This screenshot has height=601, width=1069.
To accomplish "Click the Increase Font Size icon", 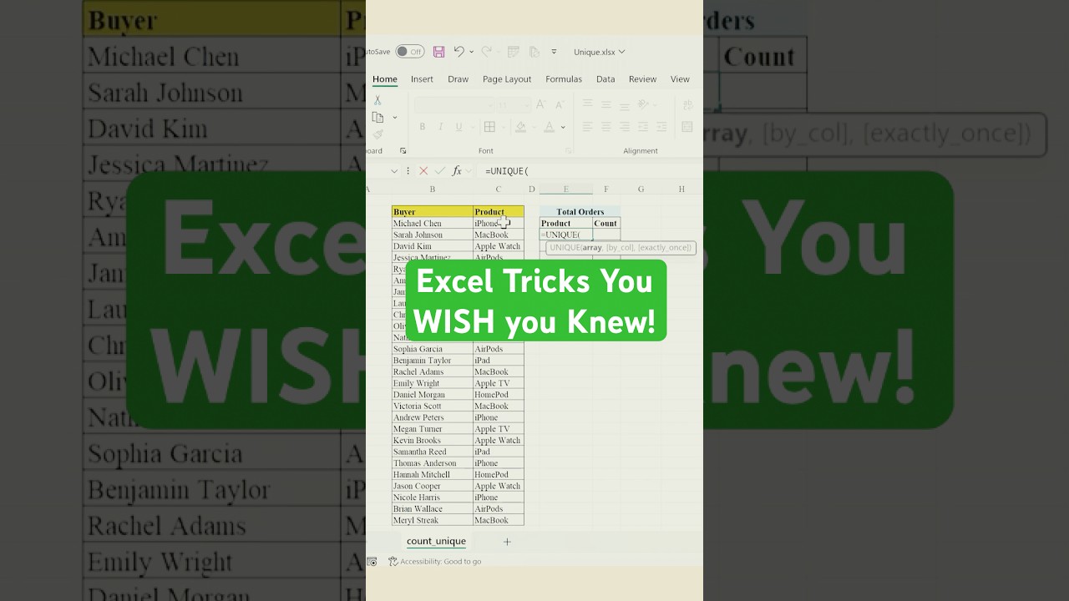I will 540,104.
